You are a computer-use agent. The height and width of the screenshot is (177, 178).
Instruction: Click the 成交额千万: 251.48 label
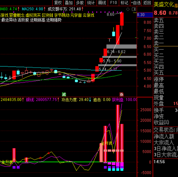66,9
